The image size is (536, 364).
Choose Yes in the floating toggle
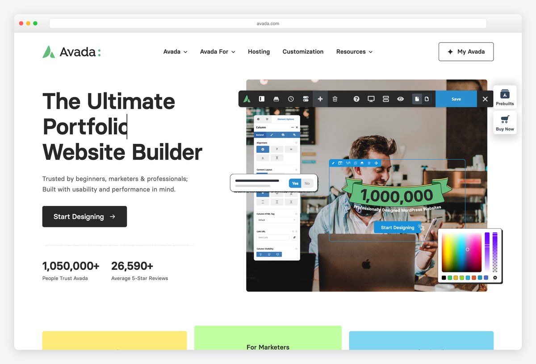click(295, 183)
